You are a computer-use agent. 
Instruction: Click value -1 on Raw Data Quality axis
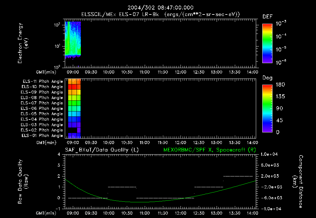coord(58,209)
